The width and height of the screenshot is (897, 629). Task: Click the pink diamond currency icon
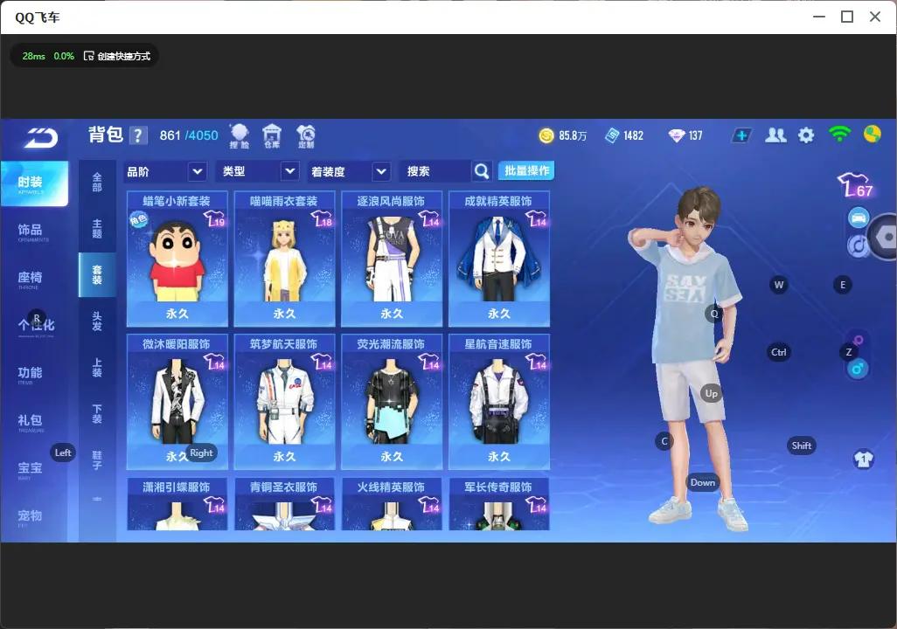point(677,135)
